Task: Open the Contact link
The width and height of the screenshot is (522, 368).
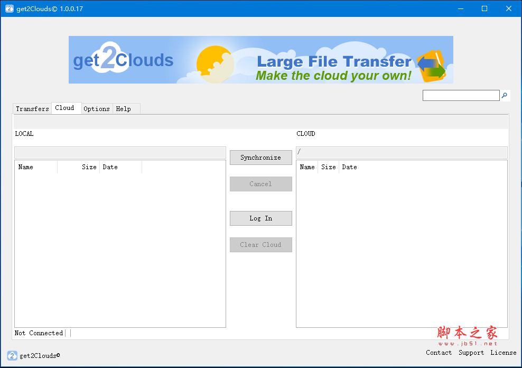Action: tap(439, 352)
